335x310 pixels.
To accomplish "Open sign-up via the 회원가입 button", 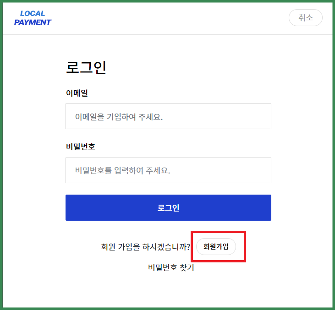I will (216, 247).
